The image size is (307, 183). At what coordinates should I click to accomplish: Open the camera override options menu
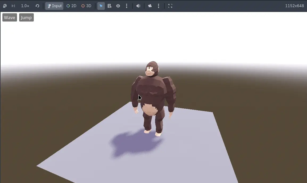tap(159, 6)
